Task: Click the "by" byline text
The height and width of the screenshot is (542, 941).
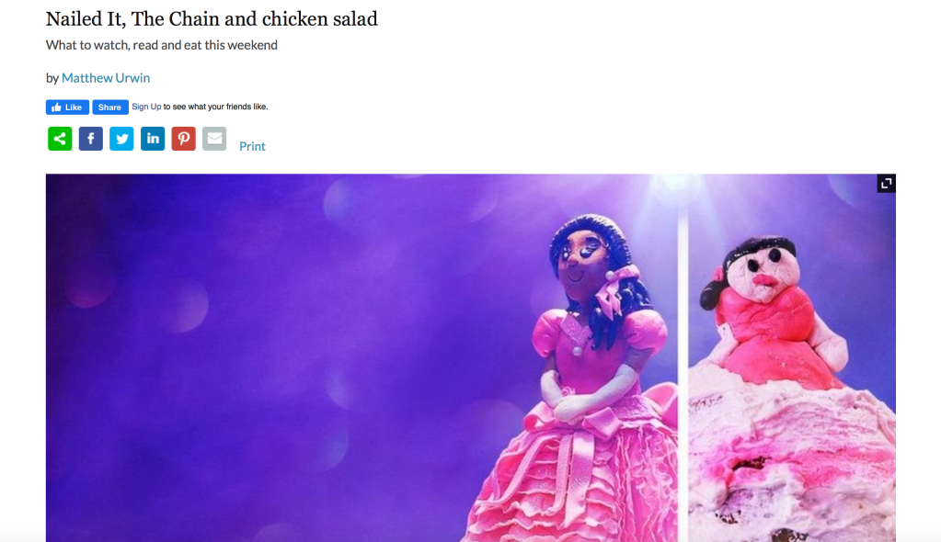Action: coord(52,78)
